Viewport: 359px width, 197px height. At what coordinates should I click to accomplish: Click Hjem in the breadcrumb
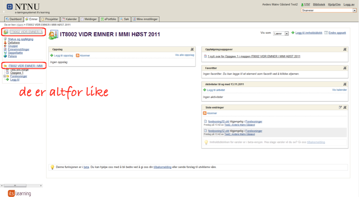point(20,25)
